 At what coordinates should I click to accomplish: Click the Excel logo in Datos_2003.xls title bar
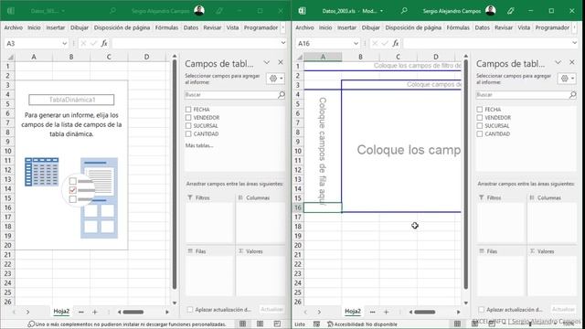(x=302, y=11)
